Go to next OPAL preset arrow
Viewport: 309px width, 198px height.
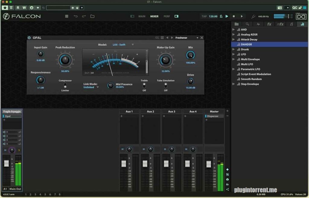coord(172,38)
